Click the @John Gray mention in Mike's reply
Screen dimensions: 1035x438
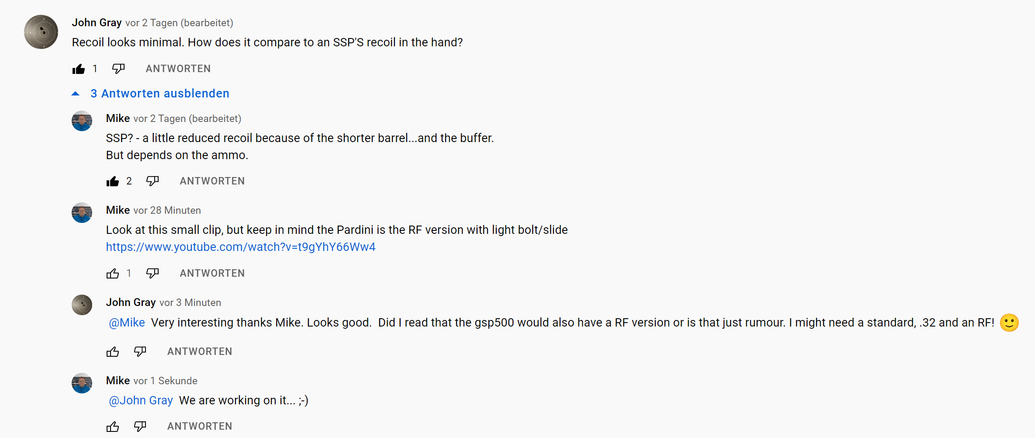(x=141, y=400)
